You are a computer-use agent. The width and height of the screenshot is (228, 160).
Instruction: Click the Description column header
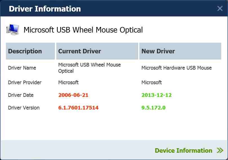pos(25,51)
